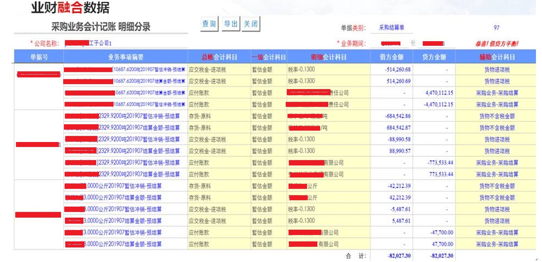The height and width of the screenshot is (262, 542).
Task: Click the 公司名称 input field
Action: [125, 43]
